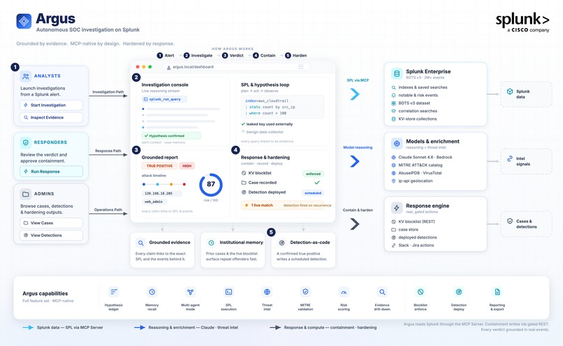Click the Hypothesis confirmed badge
The image size is (563, 346).
click(171, 136)
